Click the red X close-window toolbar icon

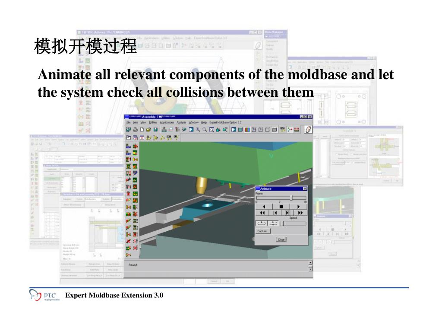tap(142, 138)
